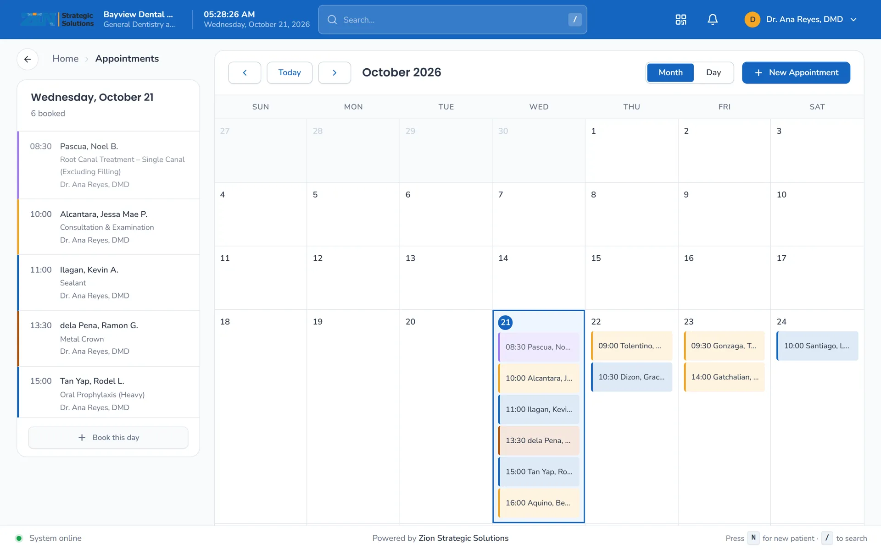This screenshot has width=881, height=550.
Task: Select October 1 in the calendar grid
Action: click(x=631, y=151)
